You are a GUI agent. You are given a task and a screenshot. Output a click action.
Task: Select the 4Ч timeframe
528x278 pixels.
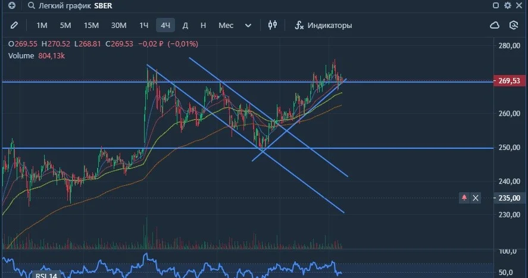click(165, 25)
